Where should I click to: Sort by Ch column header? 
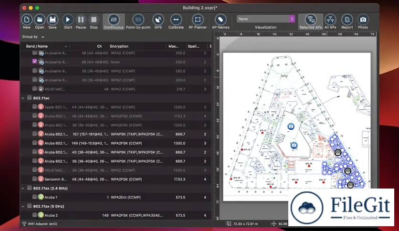[x=99, y=46]
